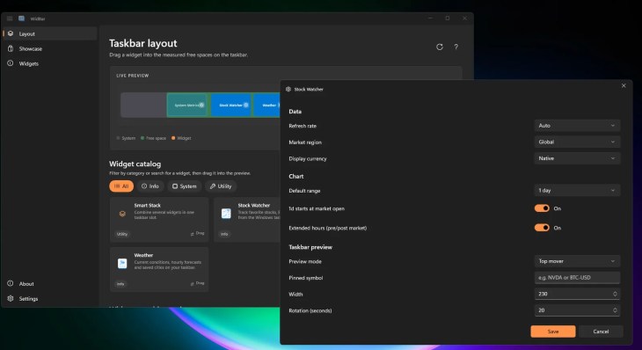Click the Weather catalog icon
Screen dimensions: 642x350
click(122, 263)
